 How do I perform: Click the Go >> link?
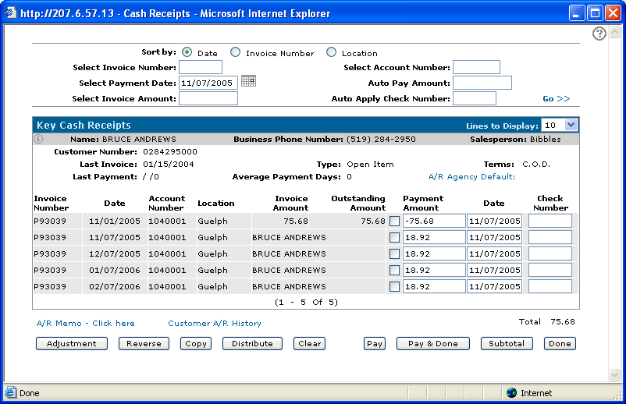pos(557,99)
